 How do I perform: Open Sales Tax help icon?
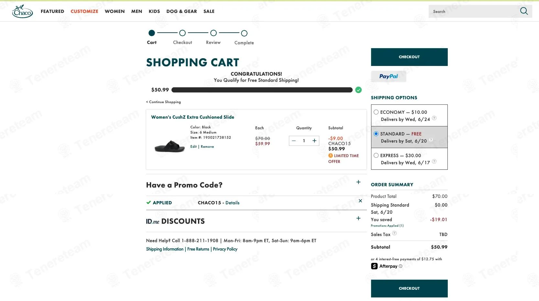tap(394, 233)
